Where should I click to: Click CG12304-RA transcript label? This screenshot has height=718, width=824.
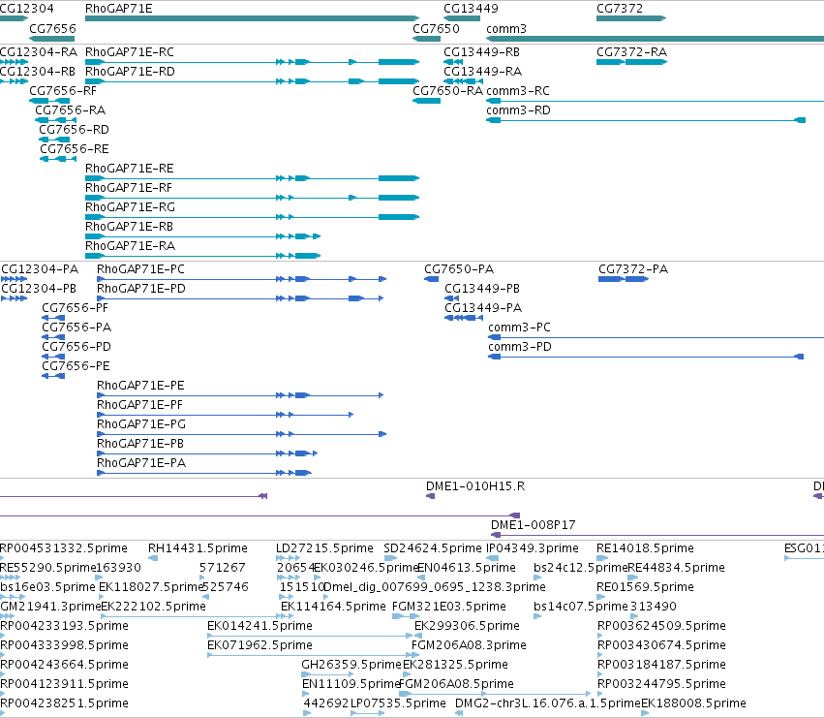click(39, 52)
